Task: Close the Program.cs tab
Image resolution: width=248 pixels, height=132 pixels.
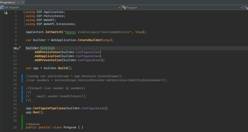Action: click(22, 2)
